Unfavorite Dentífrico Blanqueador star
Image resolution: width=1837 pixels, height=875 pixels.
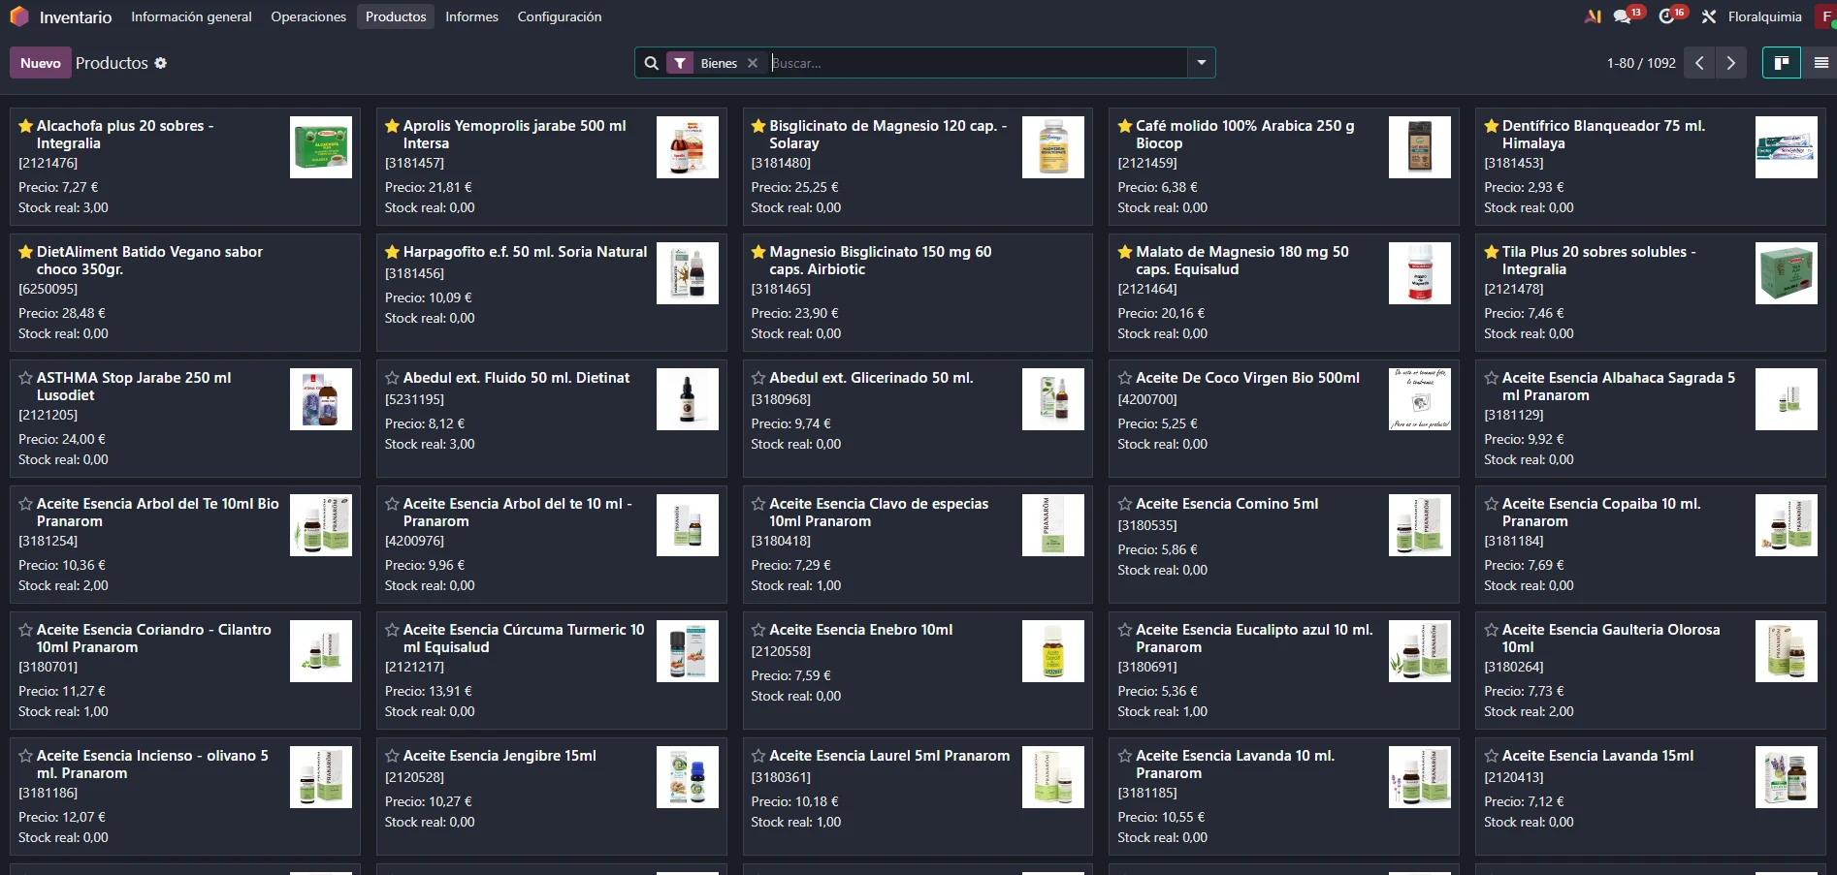click(x=1492, y=126)
